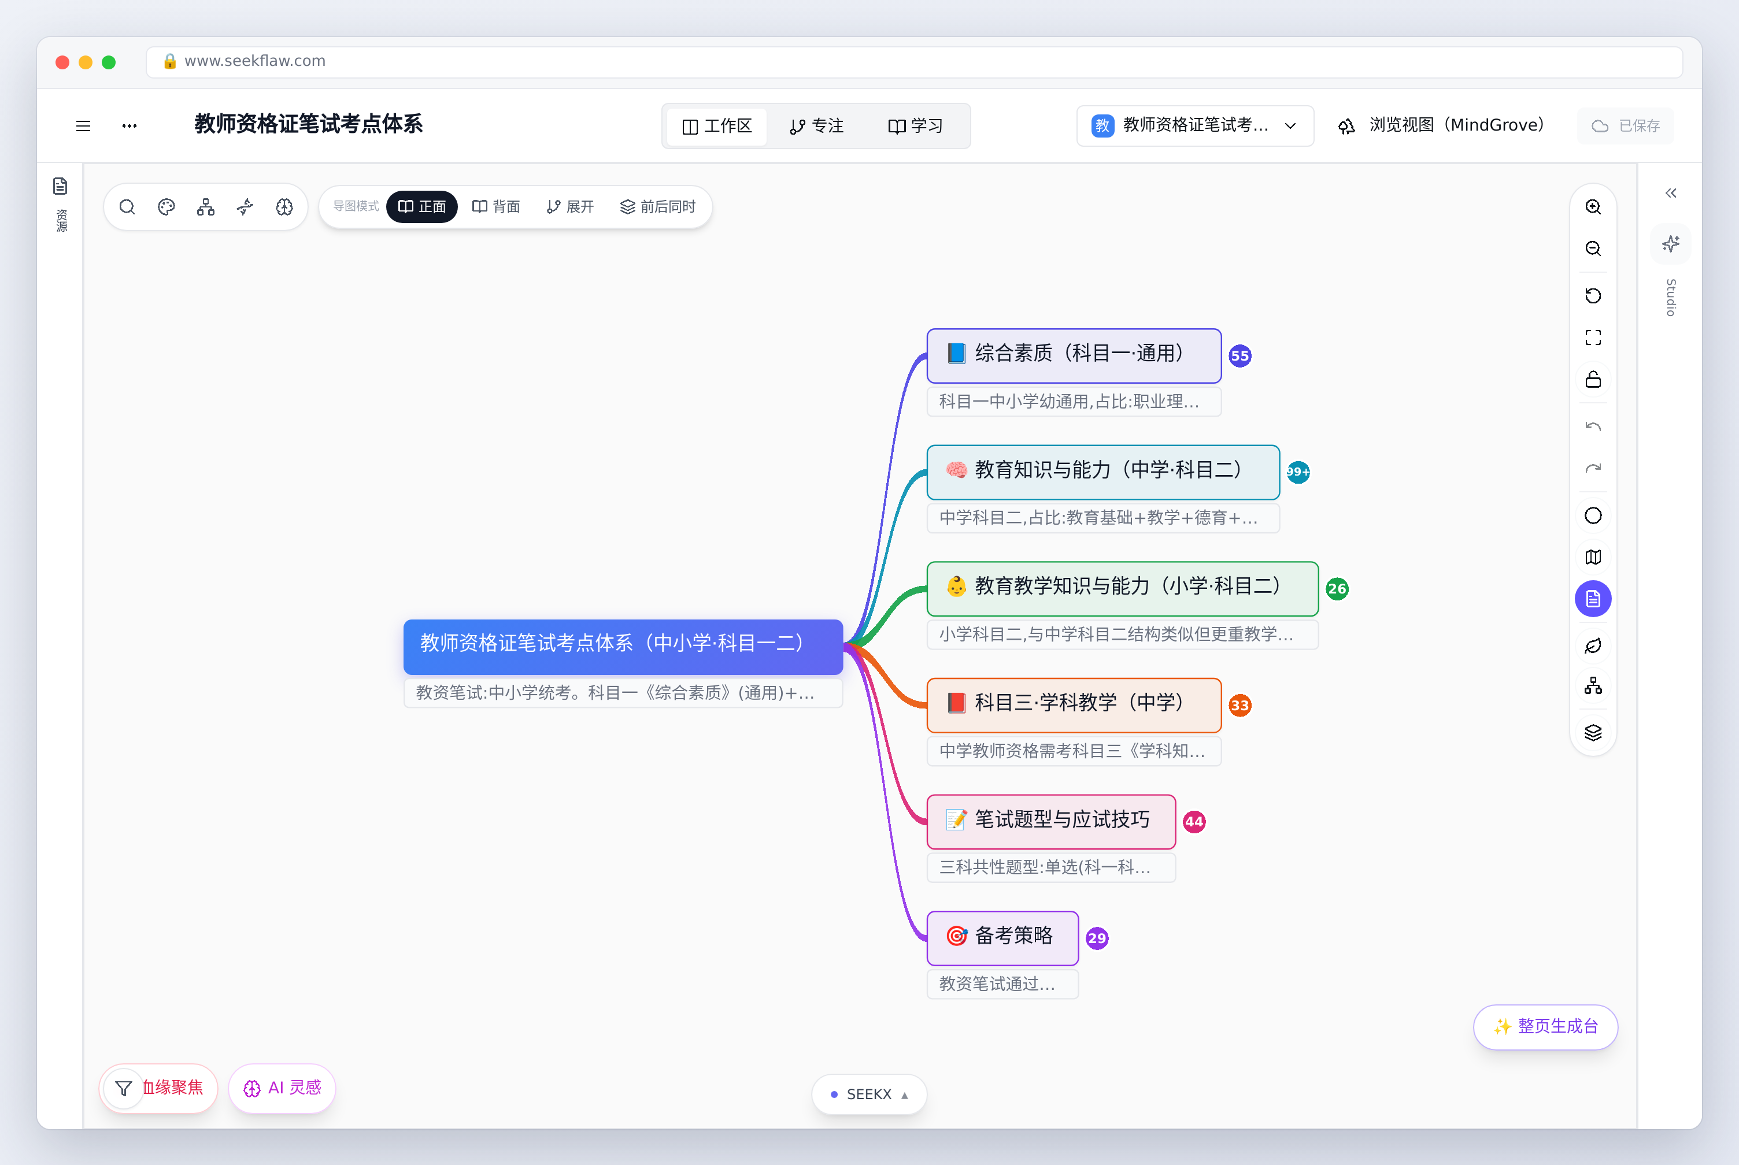Open the 教师资格证笔试考... document dropdown
The image size is (1739, 1165).
click(1195, 125)
